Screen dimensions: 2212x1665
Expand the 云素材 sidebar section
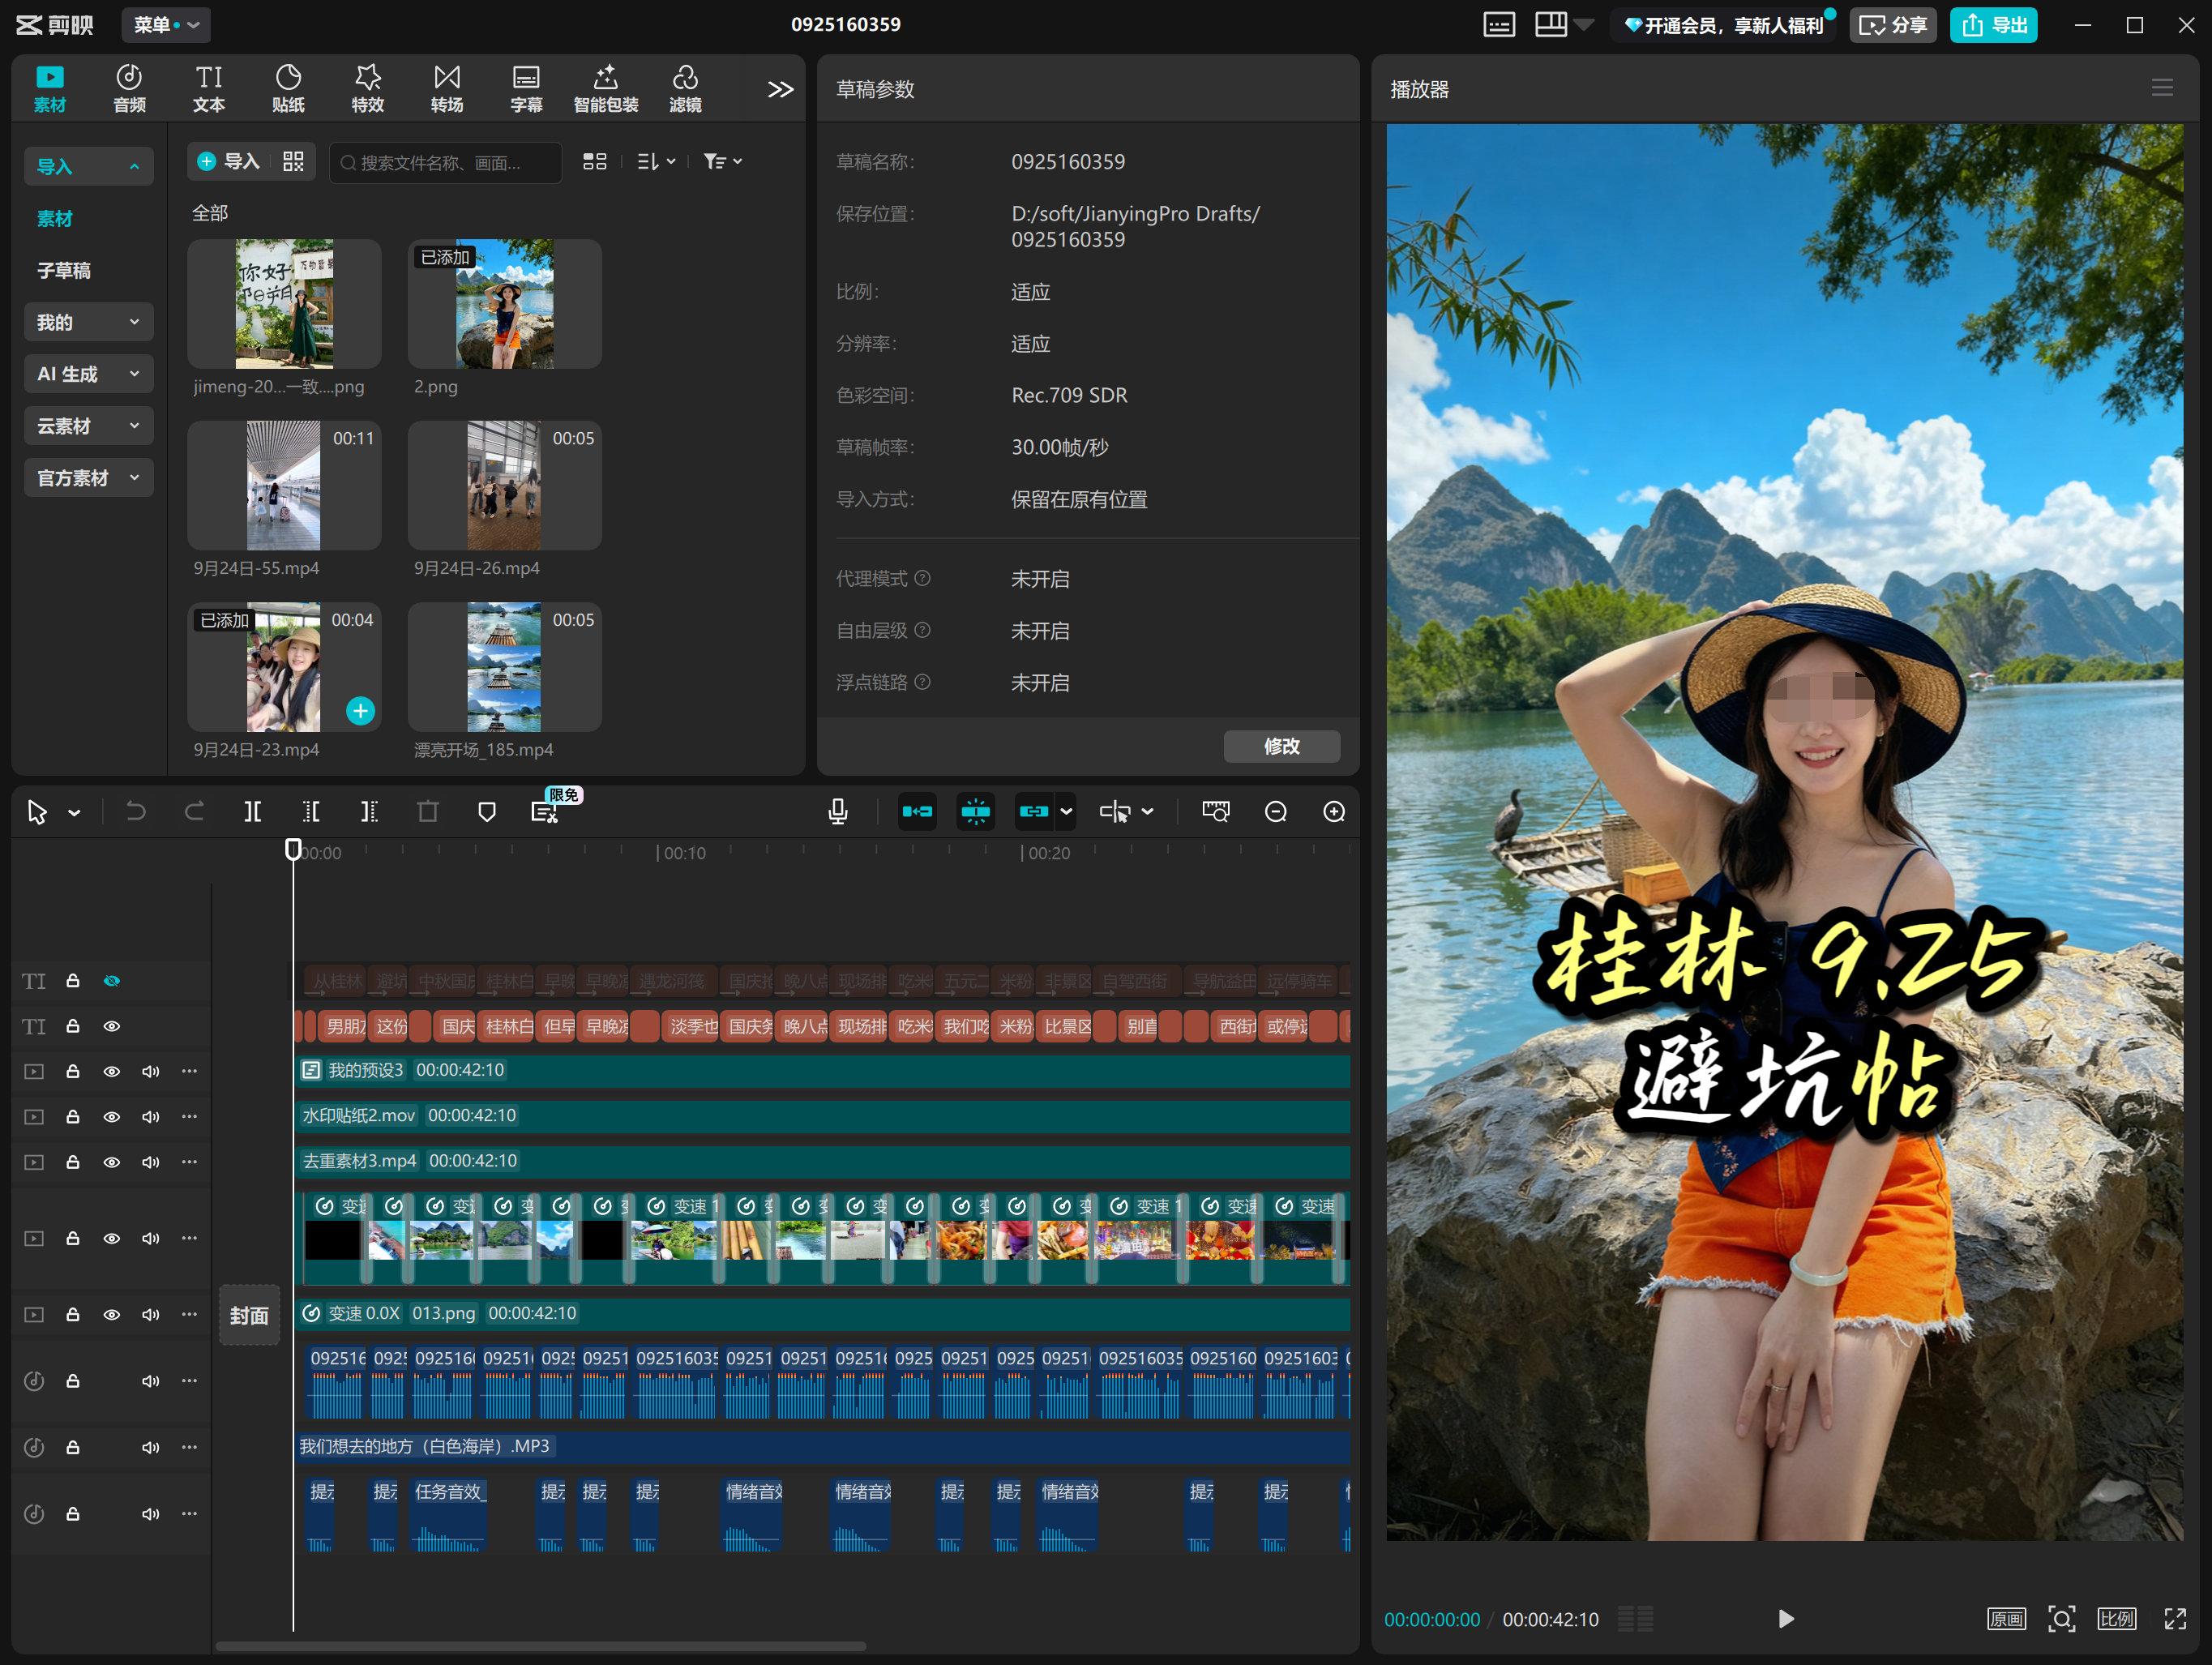[88, 426]
